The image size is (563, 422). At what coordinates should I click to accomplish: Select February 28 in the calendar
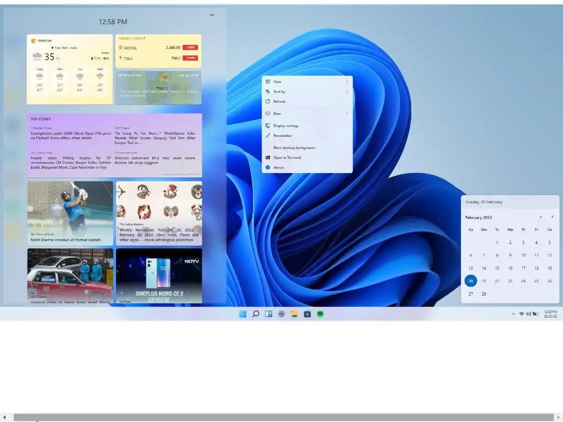click(x=484, y=294)
